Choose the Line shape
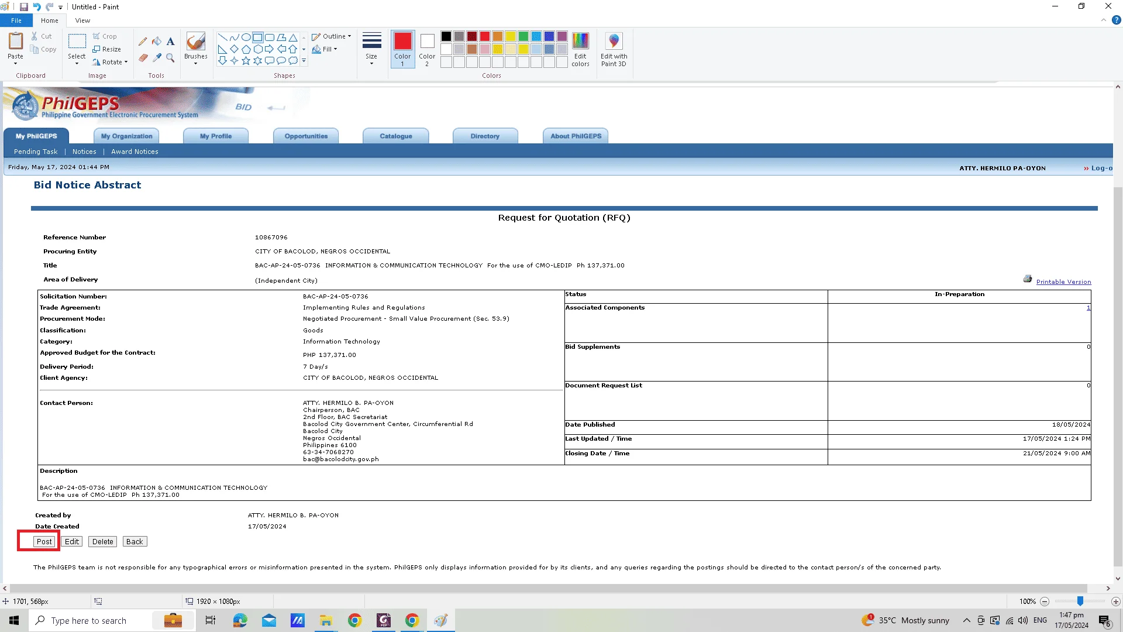 click(222, 37)
